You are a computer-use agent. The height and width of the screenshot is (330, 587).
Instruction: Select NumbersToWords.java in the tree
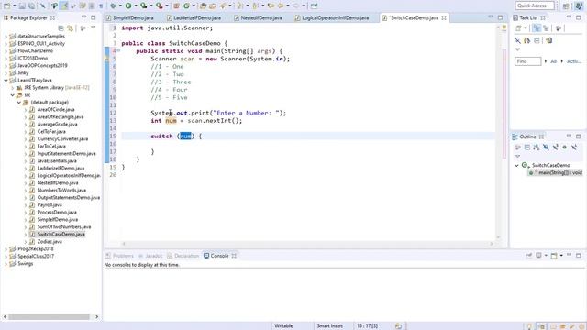tap(61, 191)
